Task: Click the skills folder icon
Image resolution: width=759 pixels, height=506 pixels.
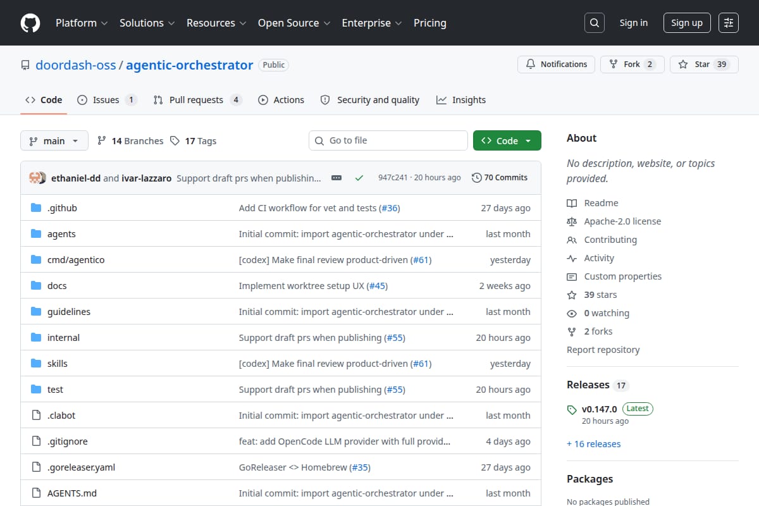Action: point(36,364)
